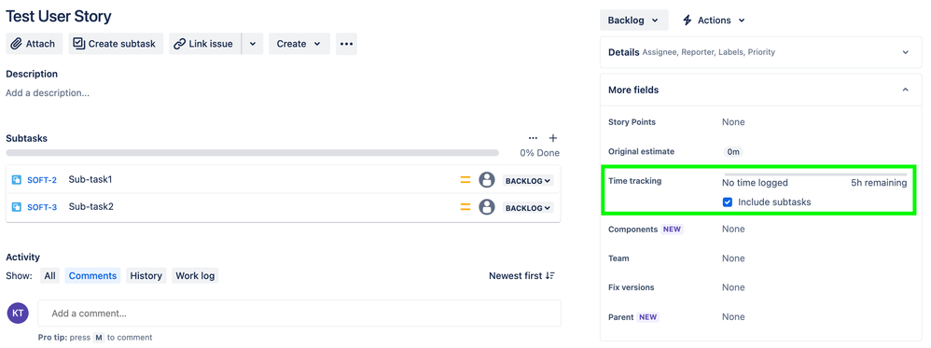
Task: Click assignee avatar on Sub-task1 row
Action: [x=487, y=180]
